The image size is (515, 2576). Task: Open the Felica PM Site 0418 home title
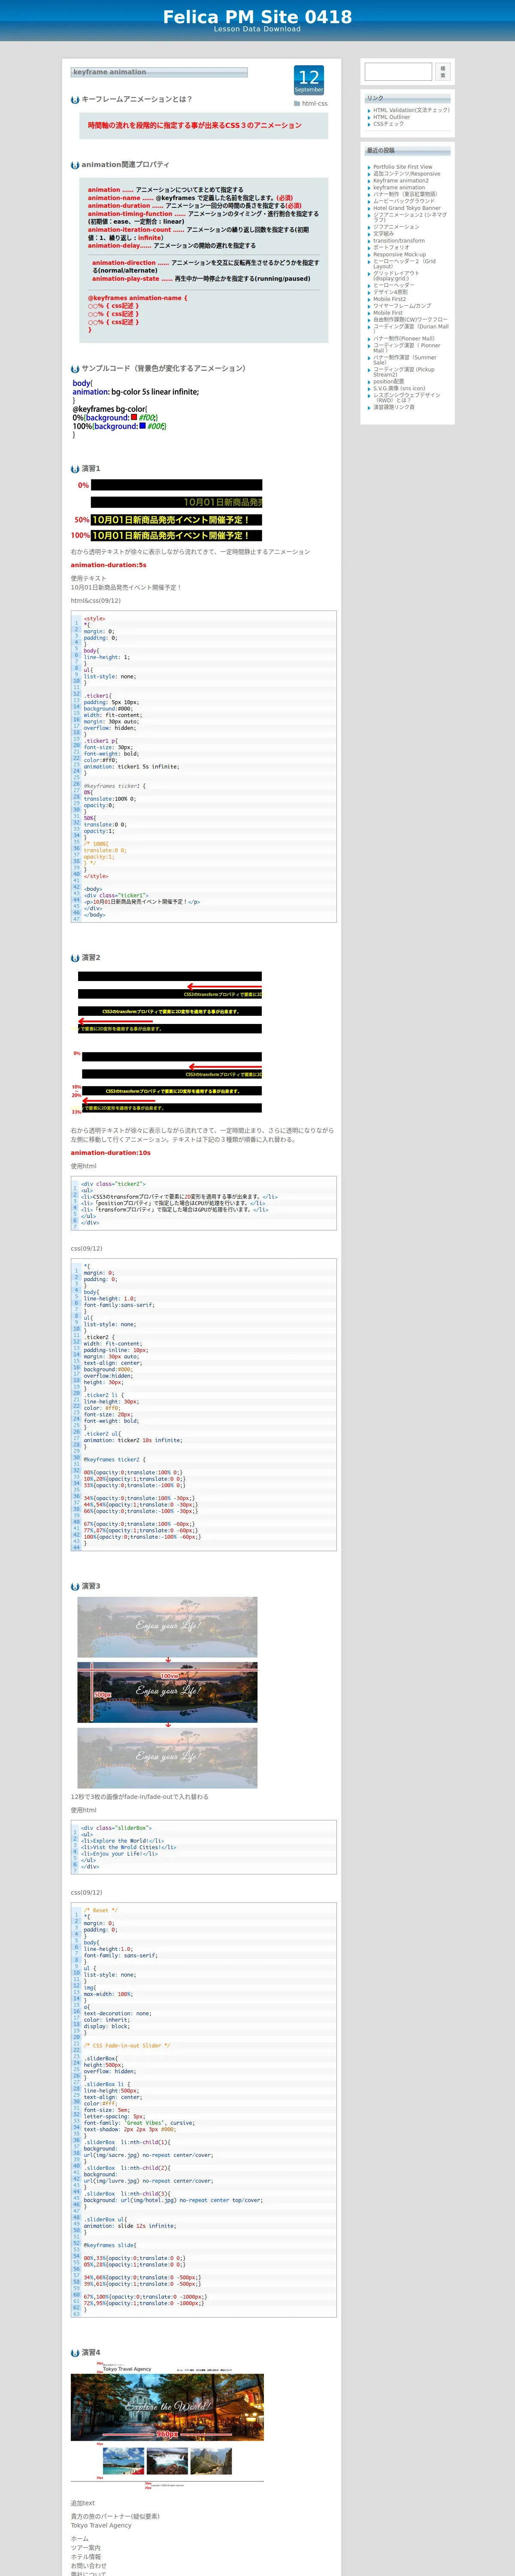tap(257, 17)
